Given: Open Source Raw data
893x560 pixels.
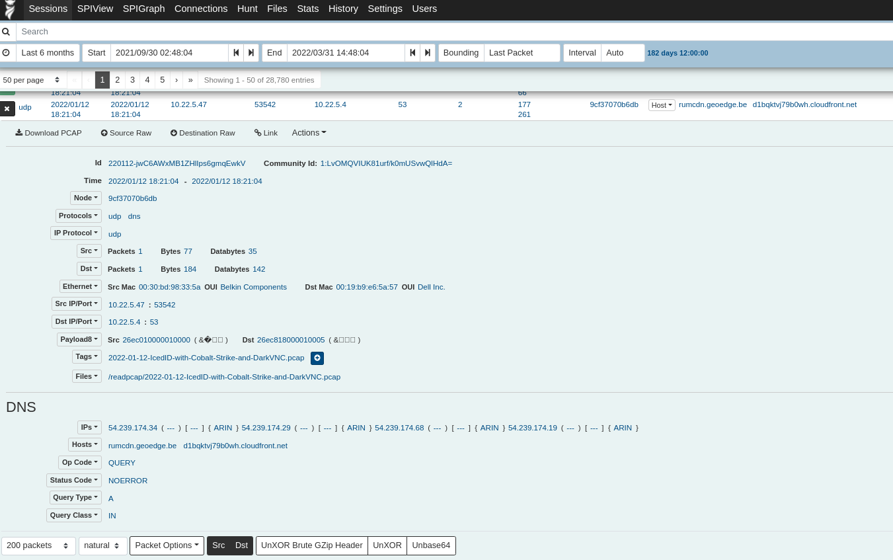Looking at the screenshot, I should [x=126, y=133].
